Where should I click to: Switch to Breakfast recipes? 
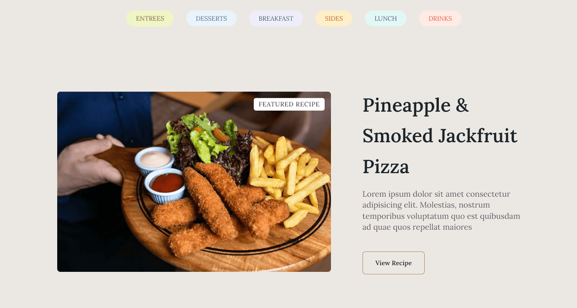[276, 19]
